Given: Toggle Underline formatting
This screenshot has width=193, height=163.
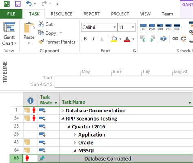Looking at the screenshot, I should coord(102,39).
